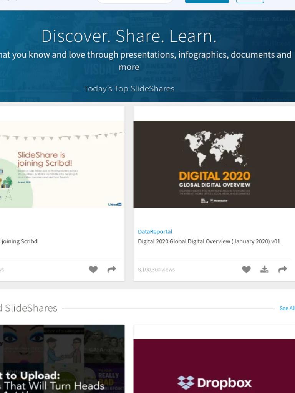Click See All featured SlideShares

tap(287, 308)
